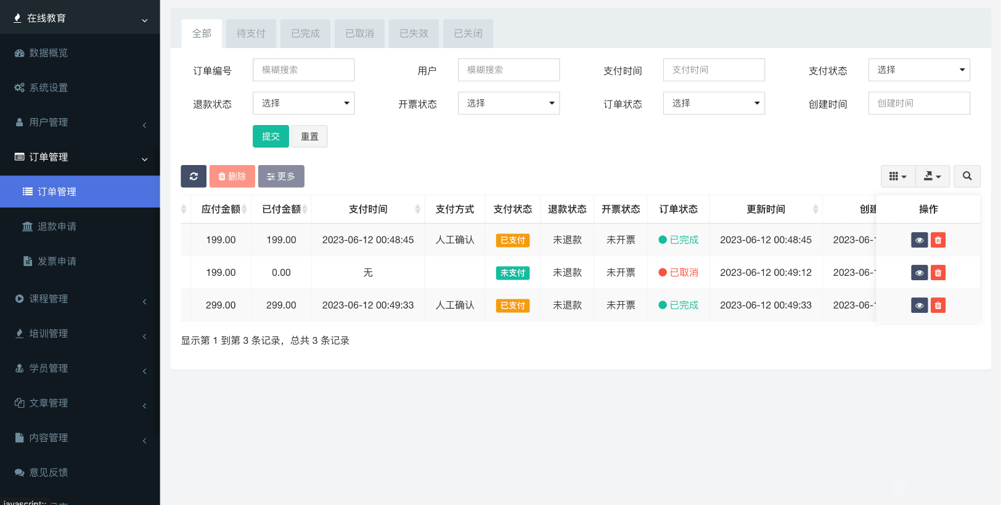Click the 课程管理 play icon
Image resolution: width=1001 pixels, height=505 pixels.
(20, 299)
